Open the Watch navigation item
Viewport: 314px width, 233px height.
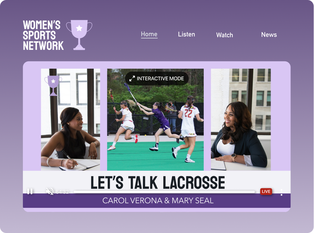pyautogui.click(x=225, y=35)
